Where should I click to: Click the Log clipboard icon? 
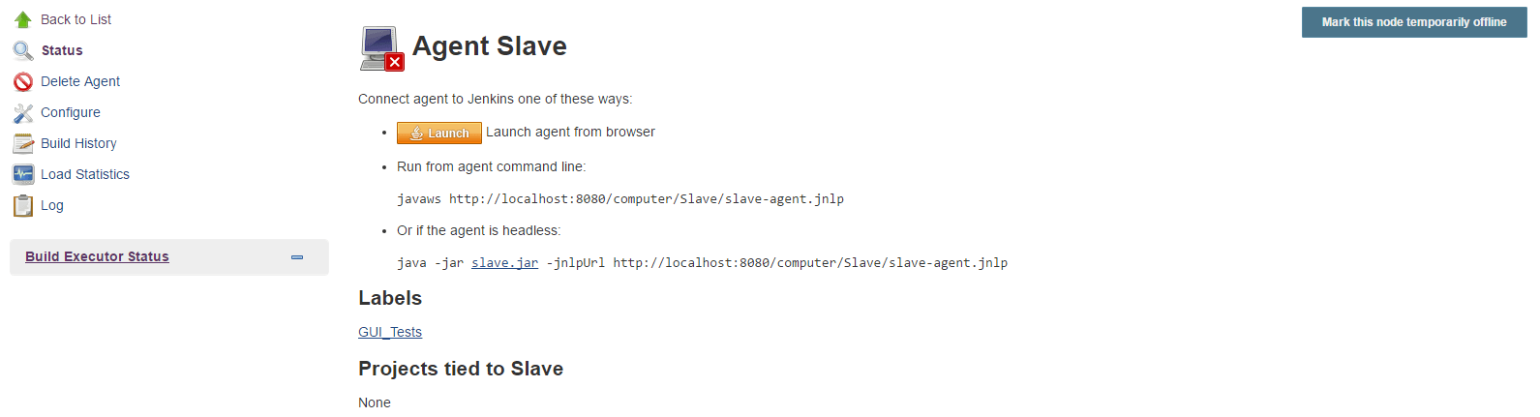[23, 205]
